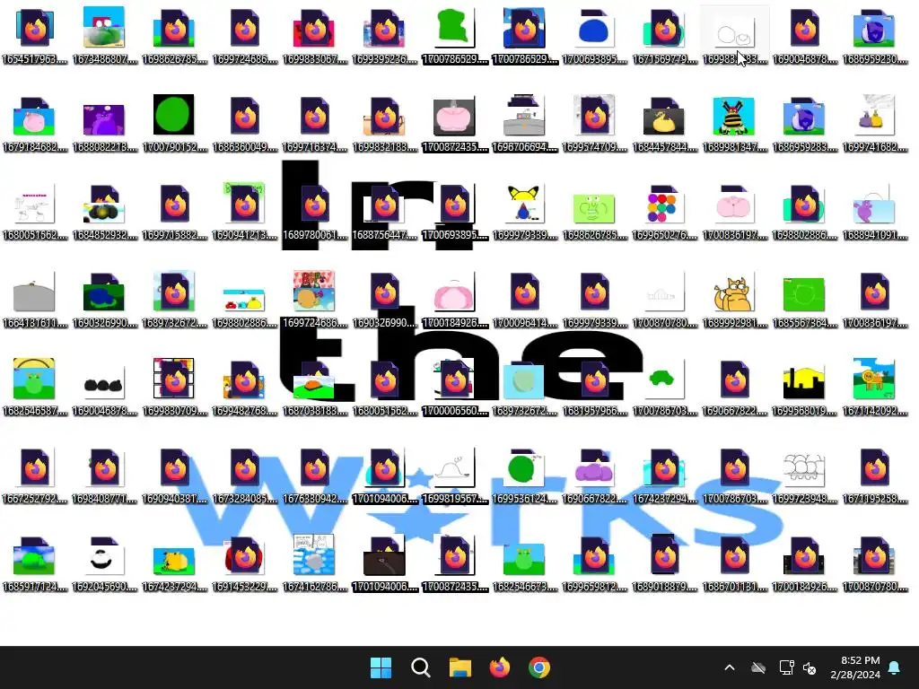This screenshot has height=689, width=919.
Task: Select file 1673486807 with green blob thumbnail
Action: tap(104, 36)
